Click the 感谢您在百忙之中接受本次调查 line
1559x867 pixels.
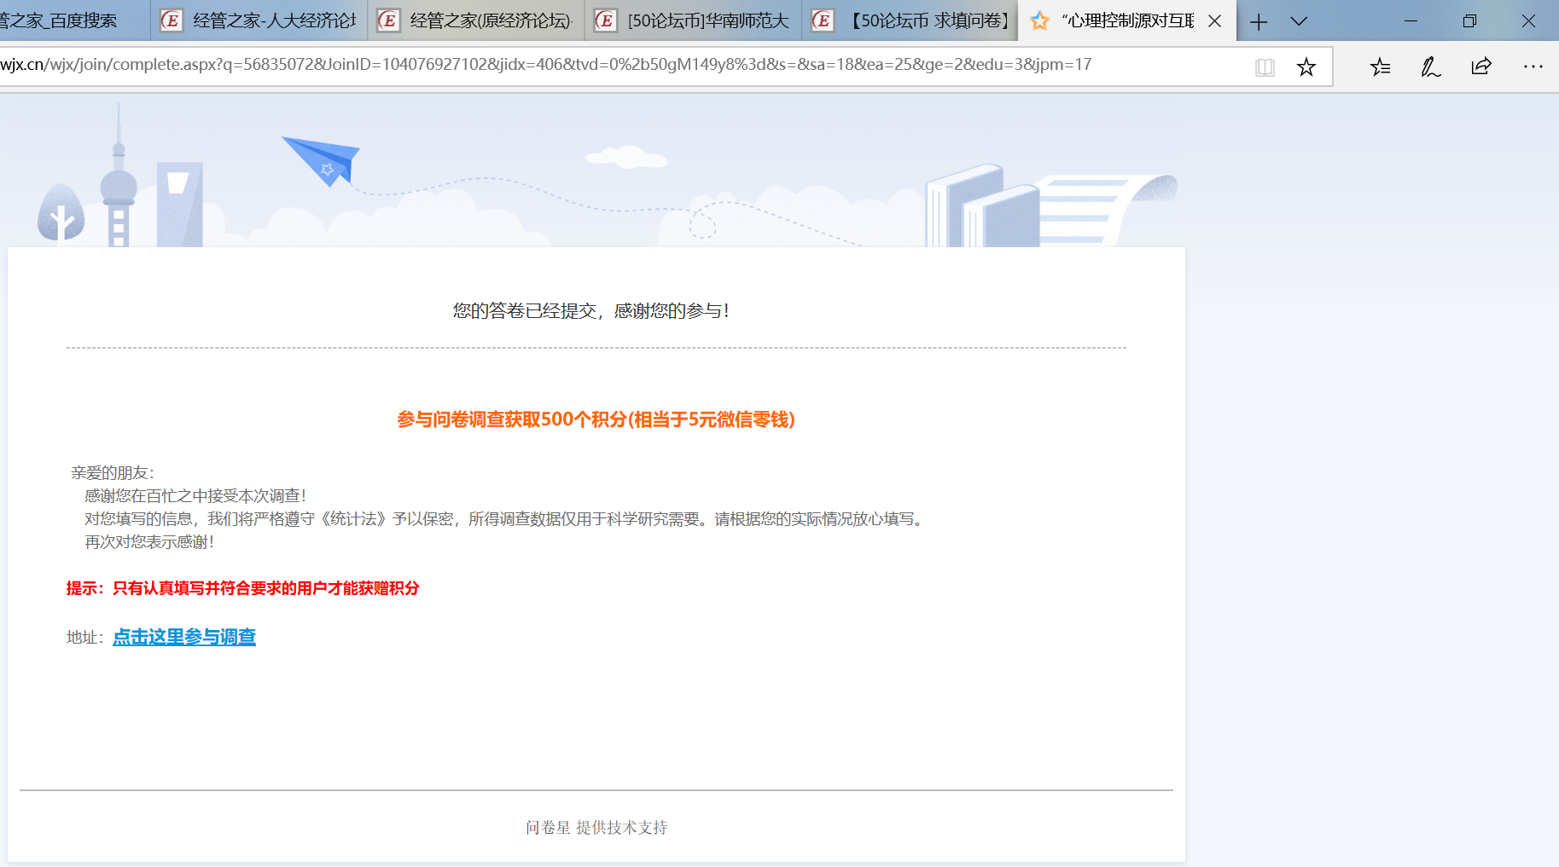[195, 496]
